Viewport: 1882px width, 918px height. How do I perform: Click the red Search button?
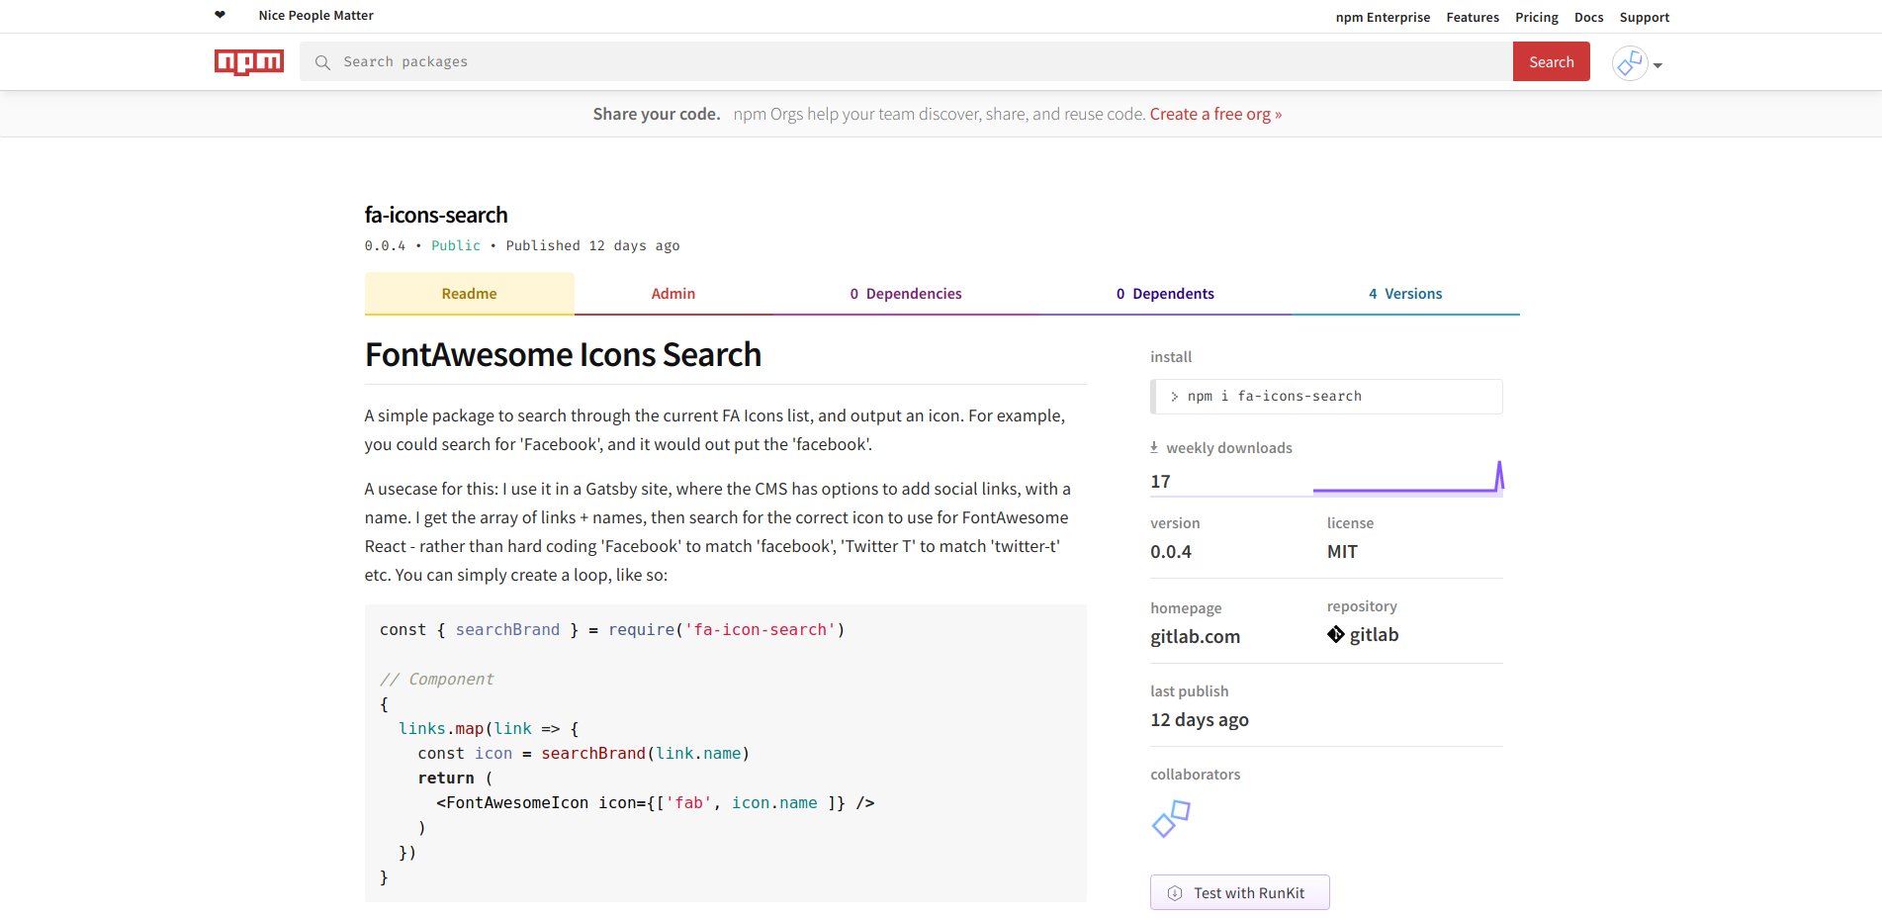(x=1550, y=61)
